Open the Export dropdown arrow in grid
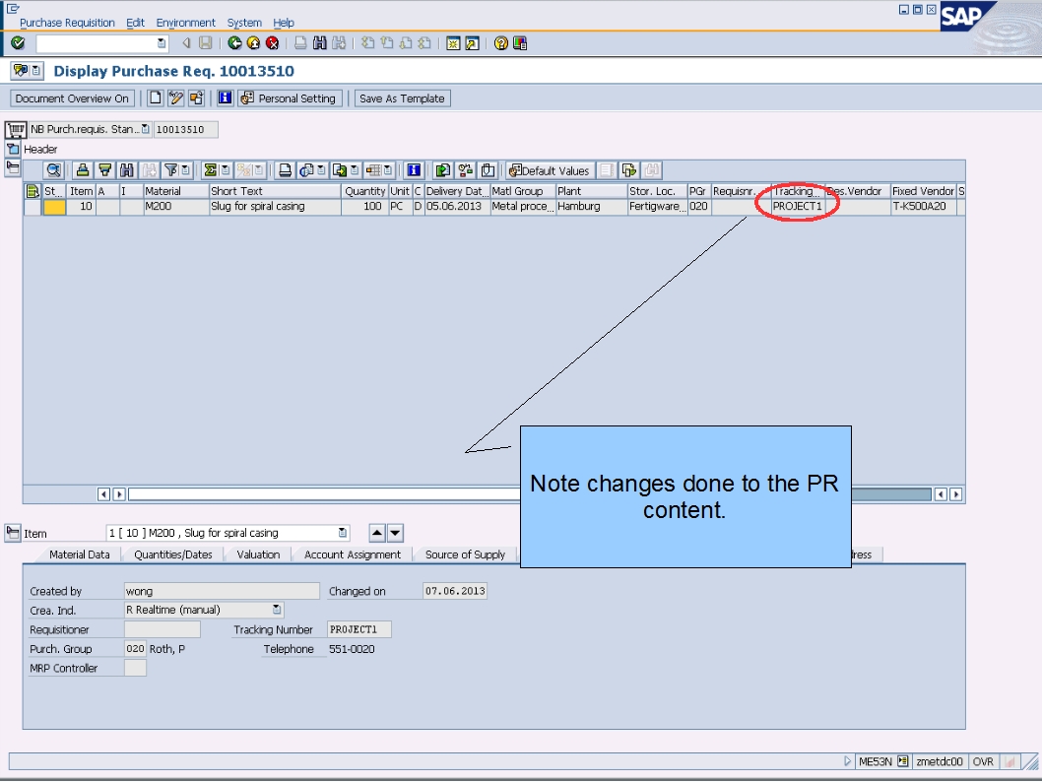This screenshot has width=1042, height=782. [355, 170]
